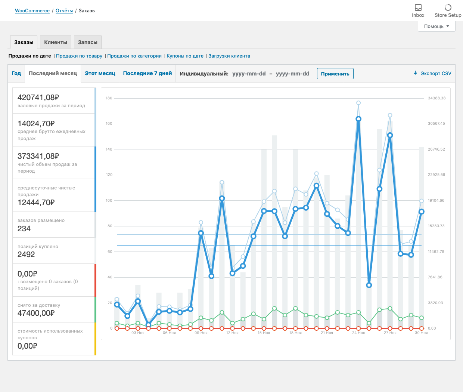Click the download arrow beside Экспорт CSV

[x=415, y=73]
